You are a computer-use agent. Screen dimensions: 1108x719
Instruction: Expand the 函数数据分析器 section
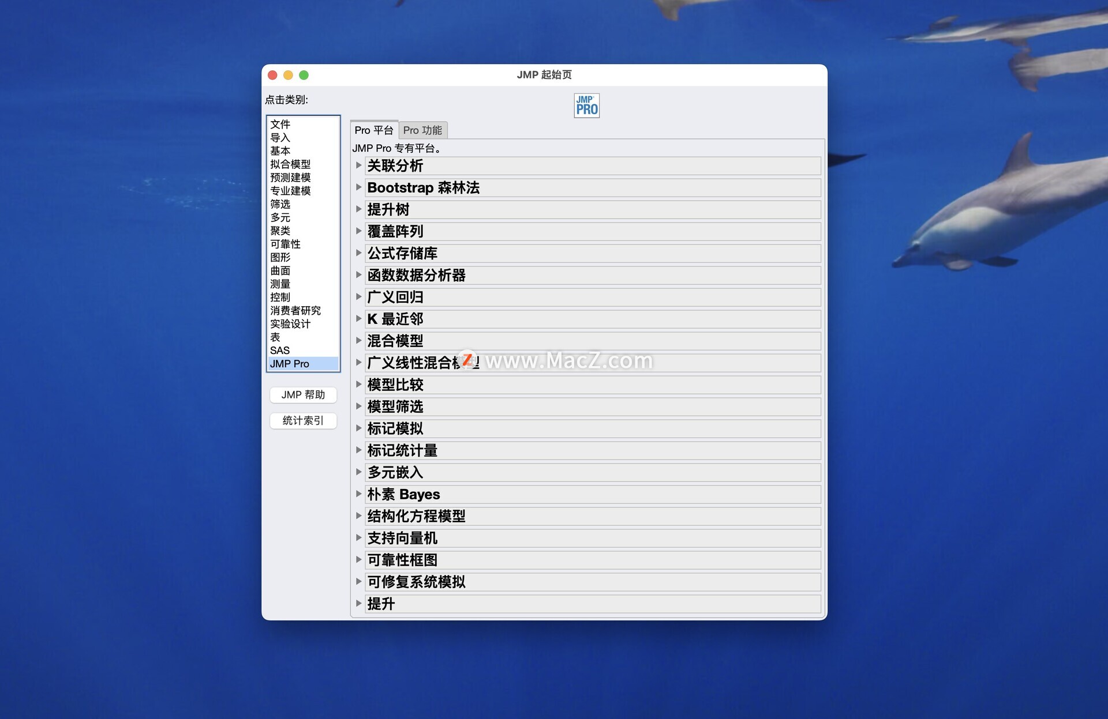click(358, 275)
